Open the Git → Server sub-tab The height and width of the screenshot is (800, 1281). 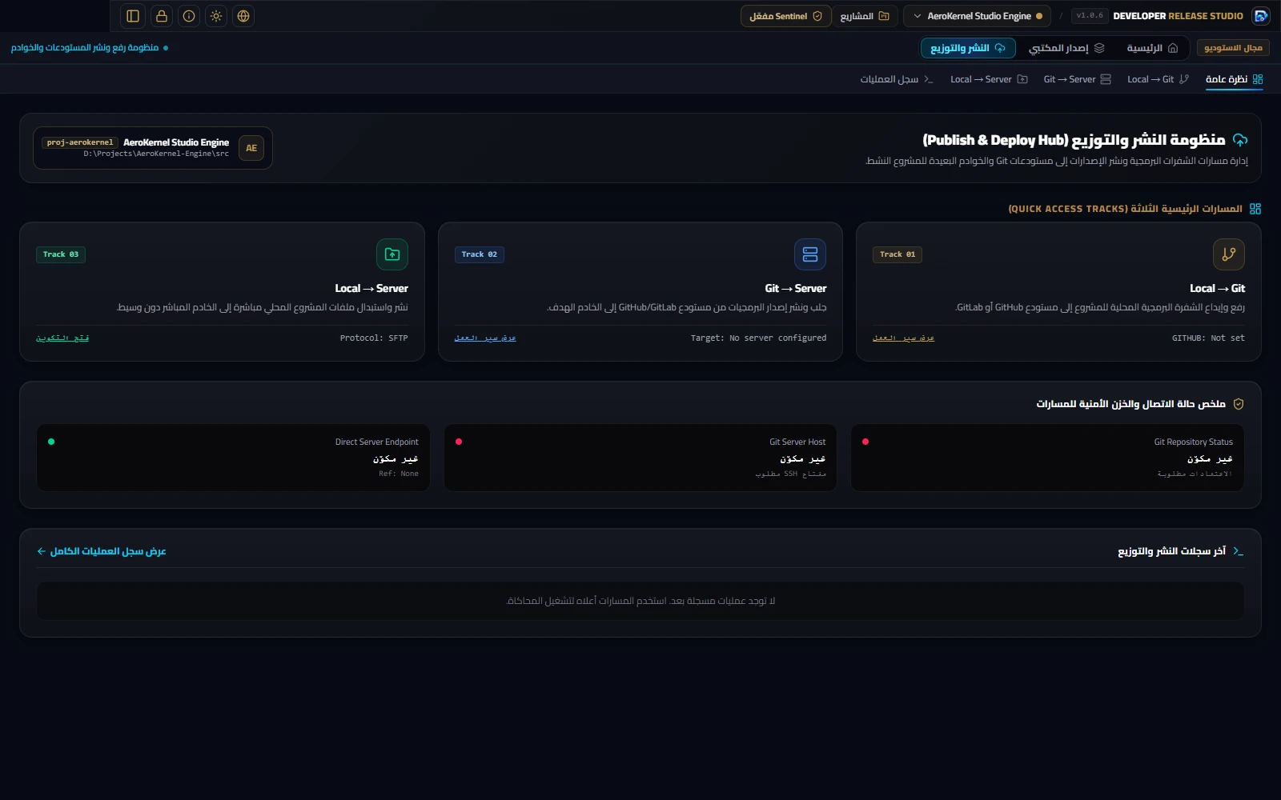click(x=1077, y=79)
